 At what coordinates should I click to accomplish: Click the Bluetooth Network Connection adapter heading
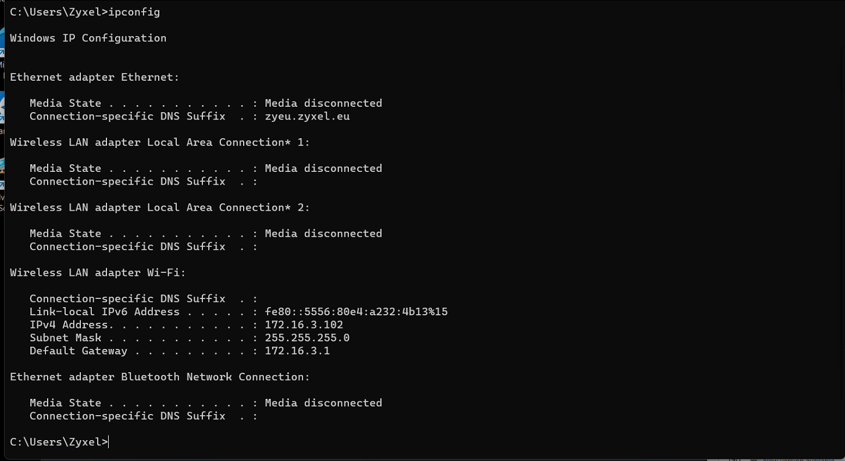[160, 377]
